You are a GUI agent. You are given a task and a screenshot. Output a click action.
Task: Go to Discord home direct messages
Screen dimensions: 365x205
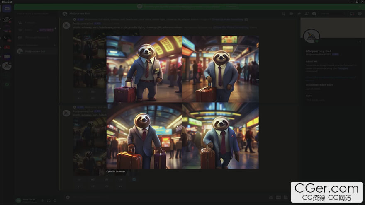pyautogui.click(x=7, y=9)
